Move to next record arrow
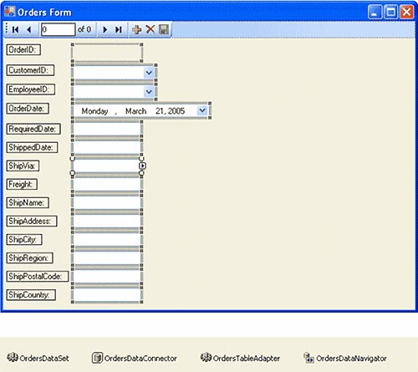 point(105,29)
